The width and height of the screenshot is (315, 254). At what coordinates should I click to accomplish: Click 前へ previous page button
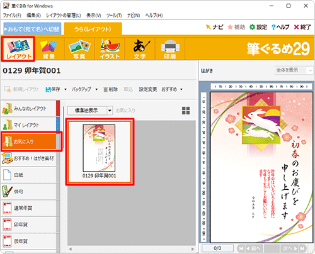254,248
